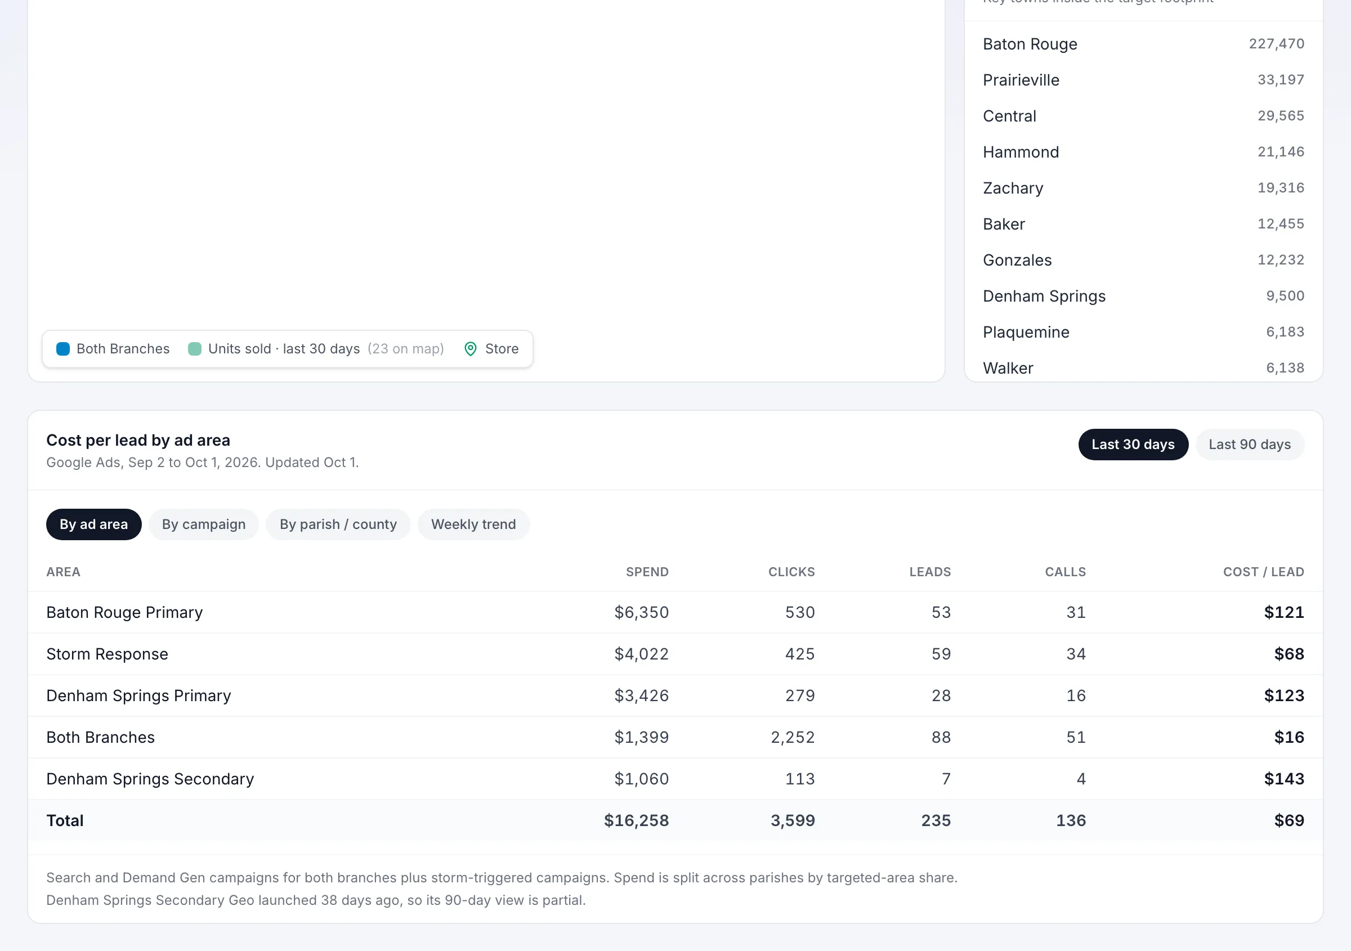Click the Store pin icon in legend
Image resolution: width=1351 pixels, height=951 pixels.
(470, 349)
